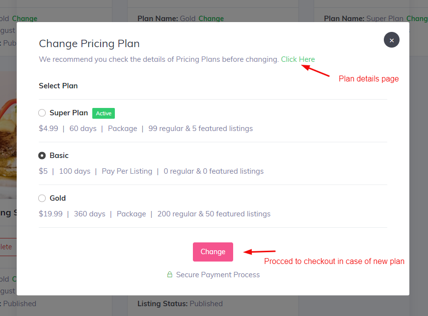
Task: Click the lock icon beside Secure Payment
Action: tap(170, 275)
